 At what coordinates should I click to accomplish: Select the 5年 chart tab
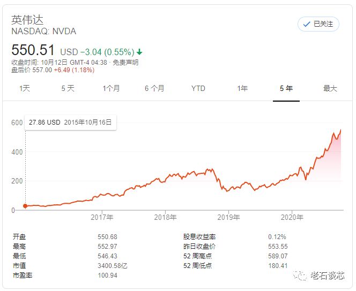(x=286, y=88)
